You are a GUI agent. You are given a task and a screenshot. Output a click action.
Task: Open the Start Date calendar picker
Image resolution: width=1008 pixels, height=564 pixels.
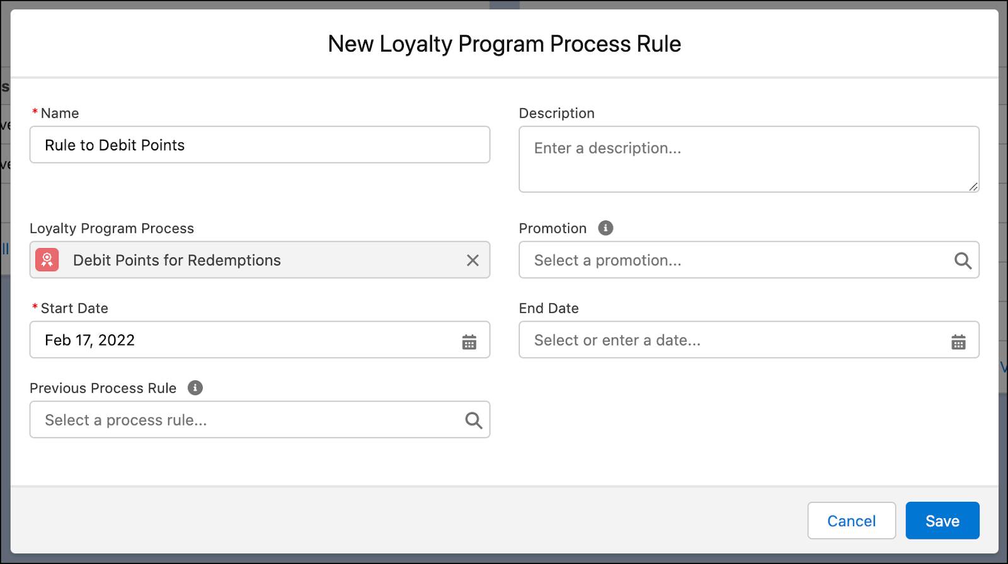tap(469, 342)
